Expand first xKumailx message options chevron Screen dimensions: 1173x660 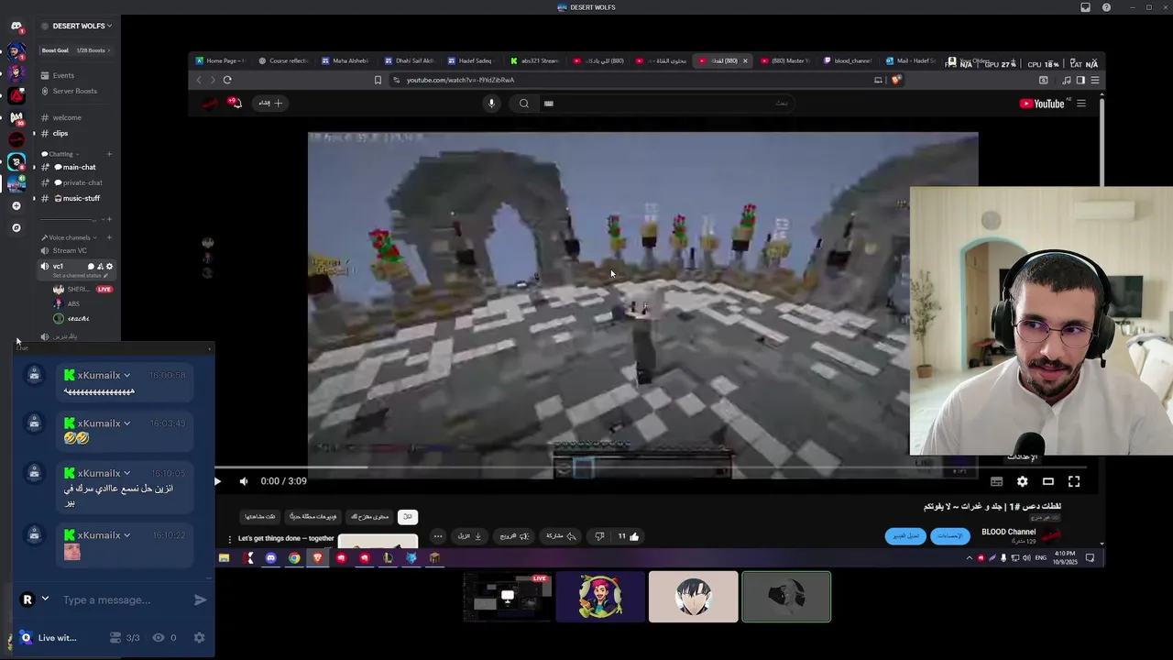coord(126,375)
